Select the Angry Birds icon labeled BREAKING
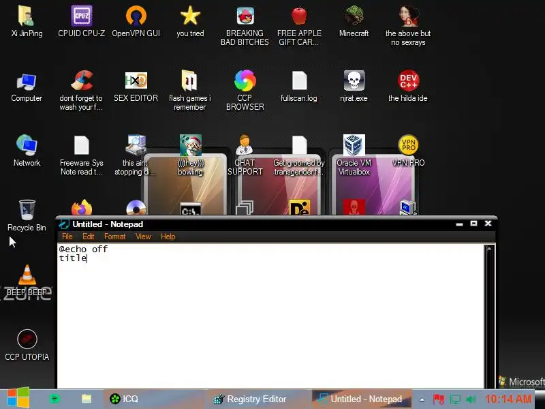The image size is (545, 409). pyautogui.click(x=245, y=16)
